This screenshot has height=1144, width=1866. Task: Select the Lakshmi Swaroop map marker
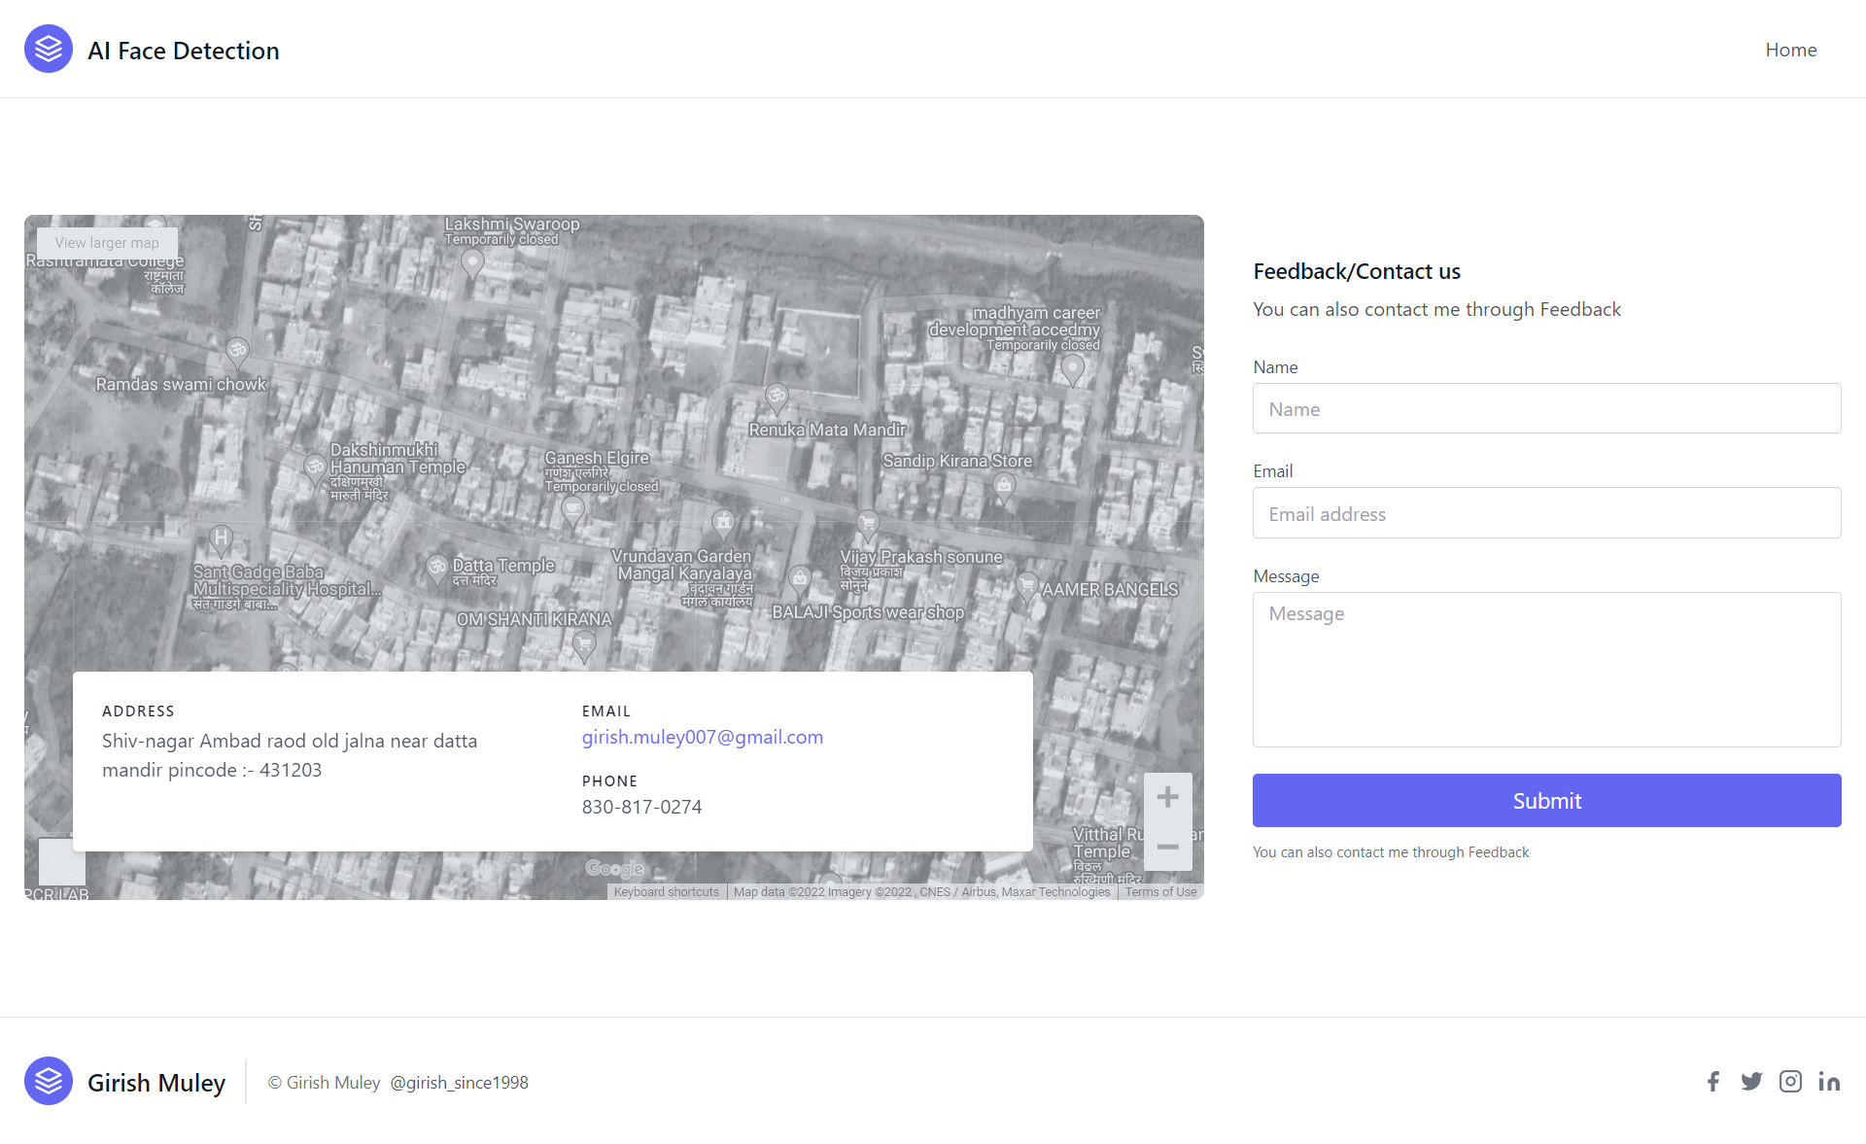(472, 260)
